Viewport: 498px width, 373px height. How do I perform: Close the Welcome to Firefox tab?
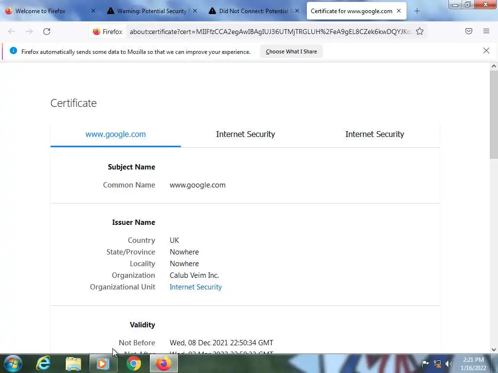93,11
